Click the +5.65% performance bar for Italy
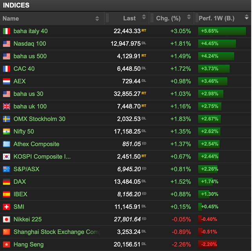 tap(222, 31)
